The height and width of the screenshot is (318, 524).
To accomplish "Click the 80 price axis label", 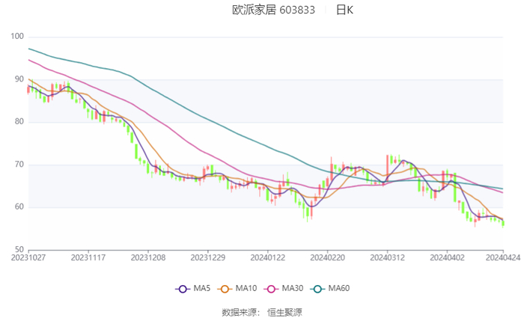I will (x=19, y=122).
